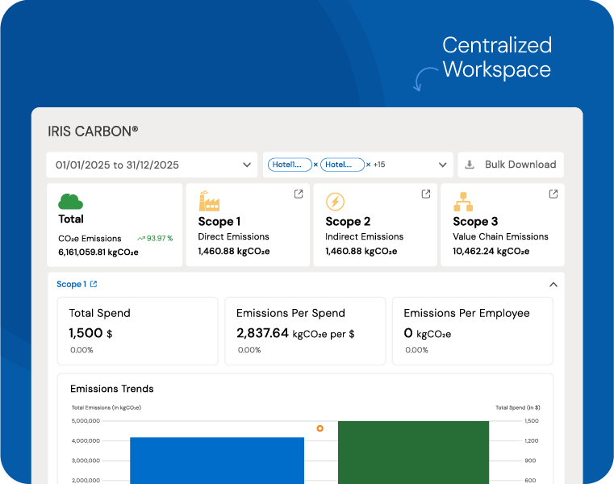Click the total 6,161,059.81 kgCO₂e value
The image size is (614, 484).
tap(98, 252)
